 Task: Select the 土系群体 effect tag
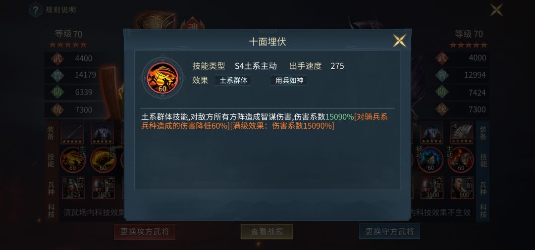pyautogui.click(x=233, y=81)
